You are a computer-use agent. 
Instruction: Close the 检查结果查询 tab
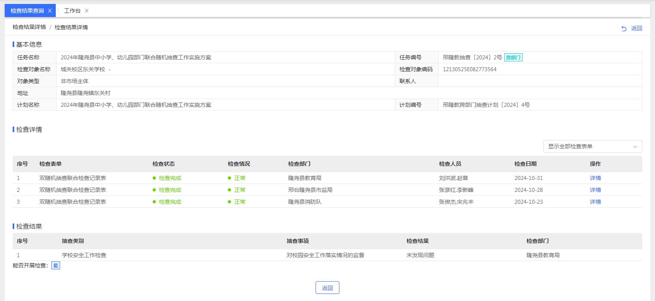tap(49, 11)
